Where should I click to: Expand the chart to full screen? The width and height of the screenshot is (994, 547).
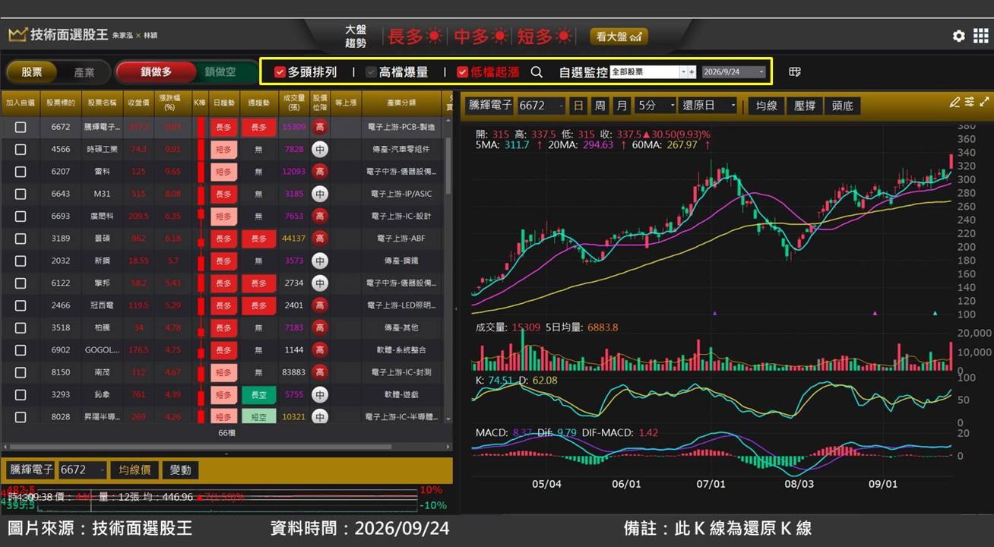pos(985,103)
